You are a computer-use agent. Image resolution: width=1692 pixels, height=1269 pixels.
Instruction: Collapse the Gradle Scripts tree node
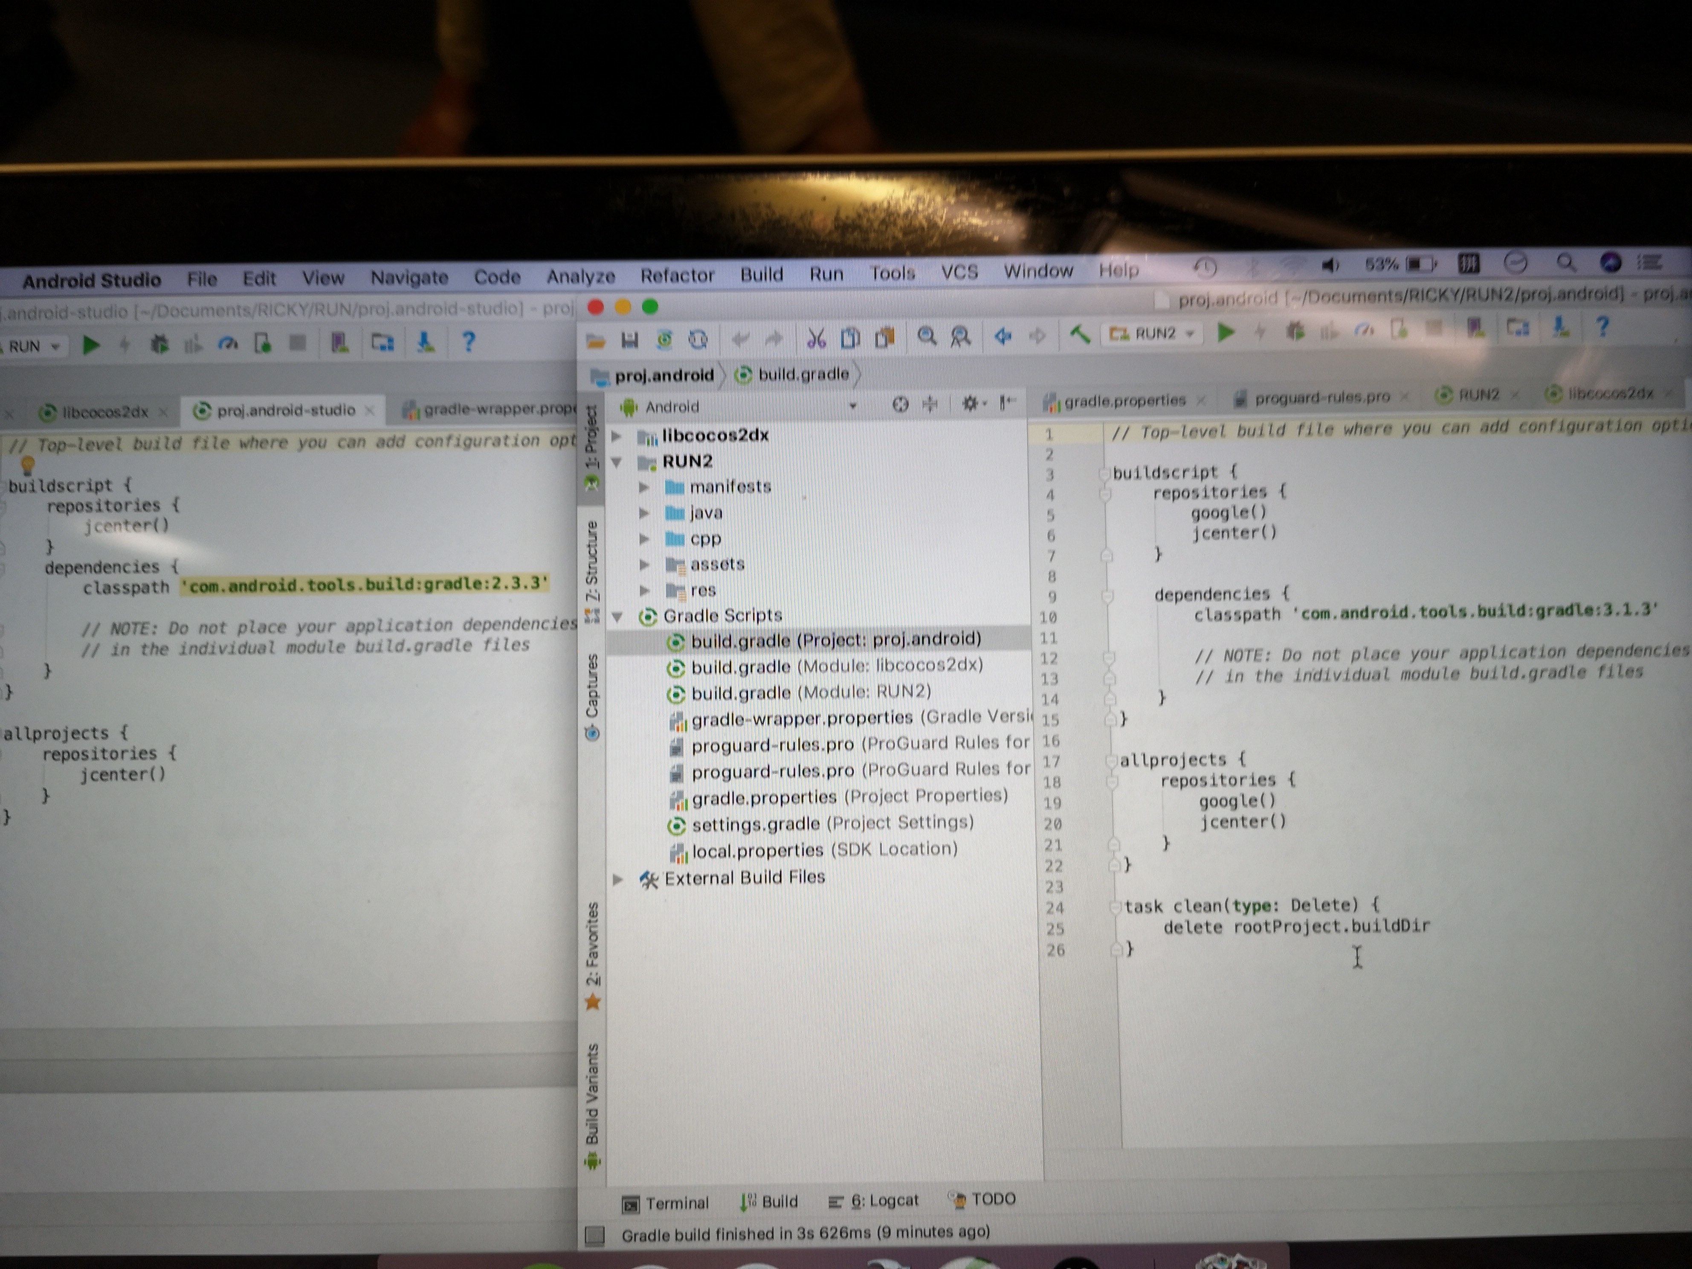tap(618, 617)
